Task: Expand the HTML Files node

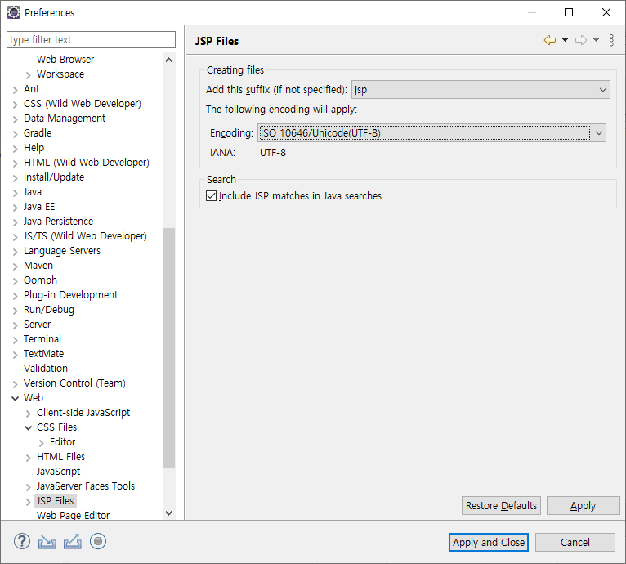Action: pos(28,458)
